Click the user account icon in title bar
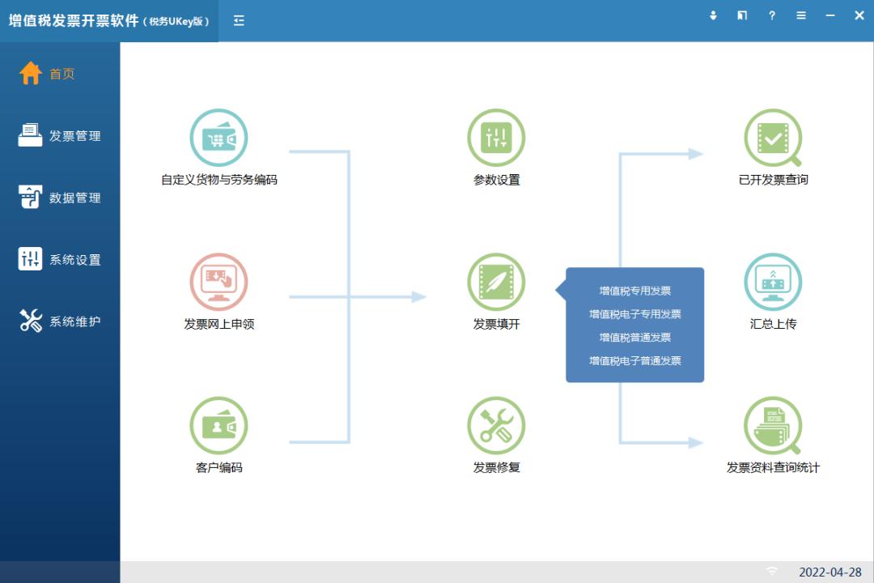 [x=713, y=15]
